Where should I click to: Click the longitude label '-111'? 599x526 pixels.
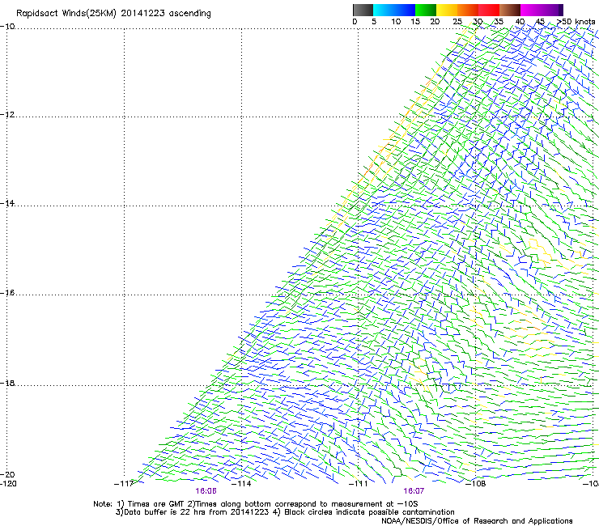(x=359, y=484)
